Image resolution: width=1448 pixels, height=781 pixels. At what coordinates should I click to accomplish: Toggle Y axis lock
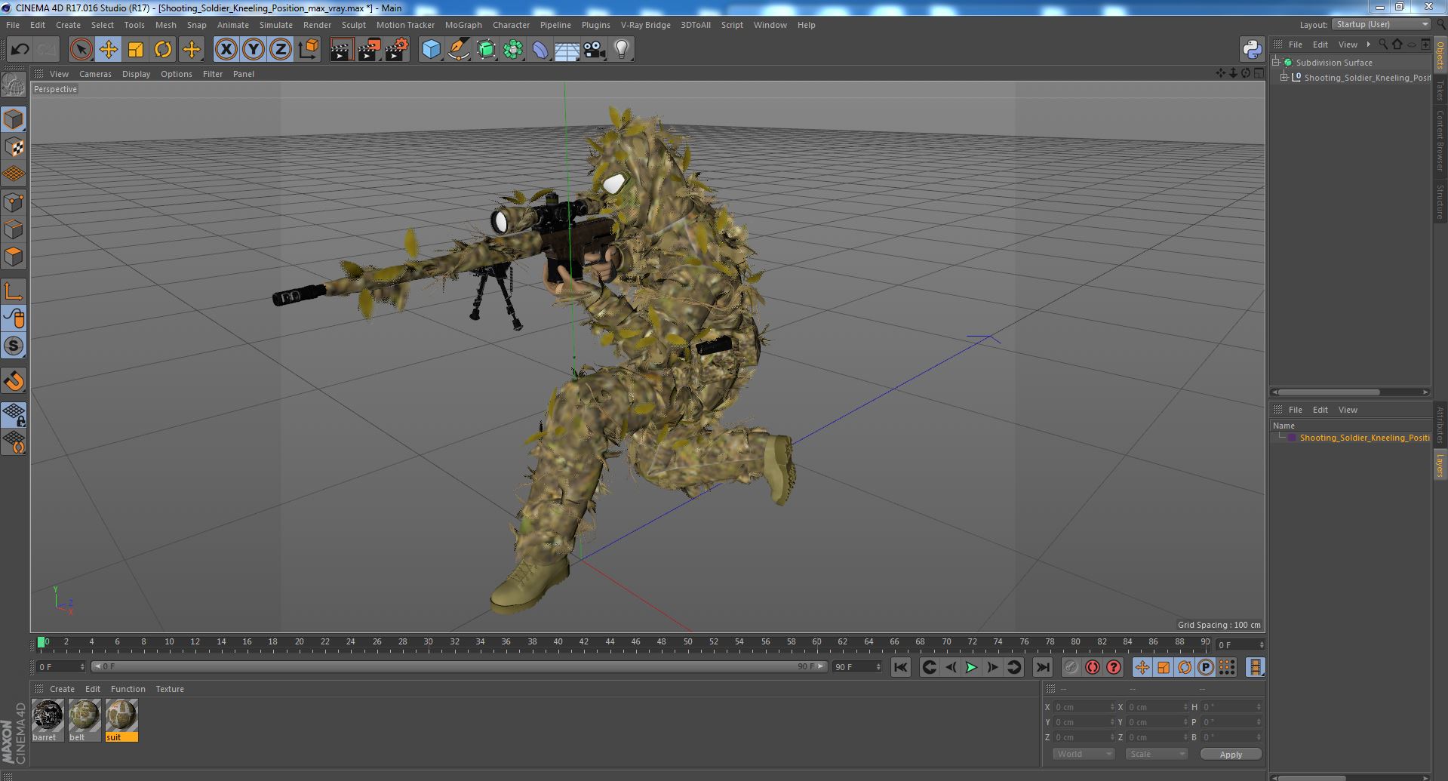(x=254, y=50)
